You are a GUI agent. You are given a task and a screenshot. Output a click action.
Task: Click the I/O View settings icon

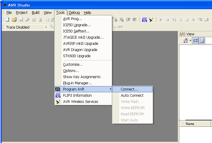click(185, 40)
